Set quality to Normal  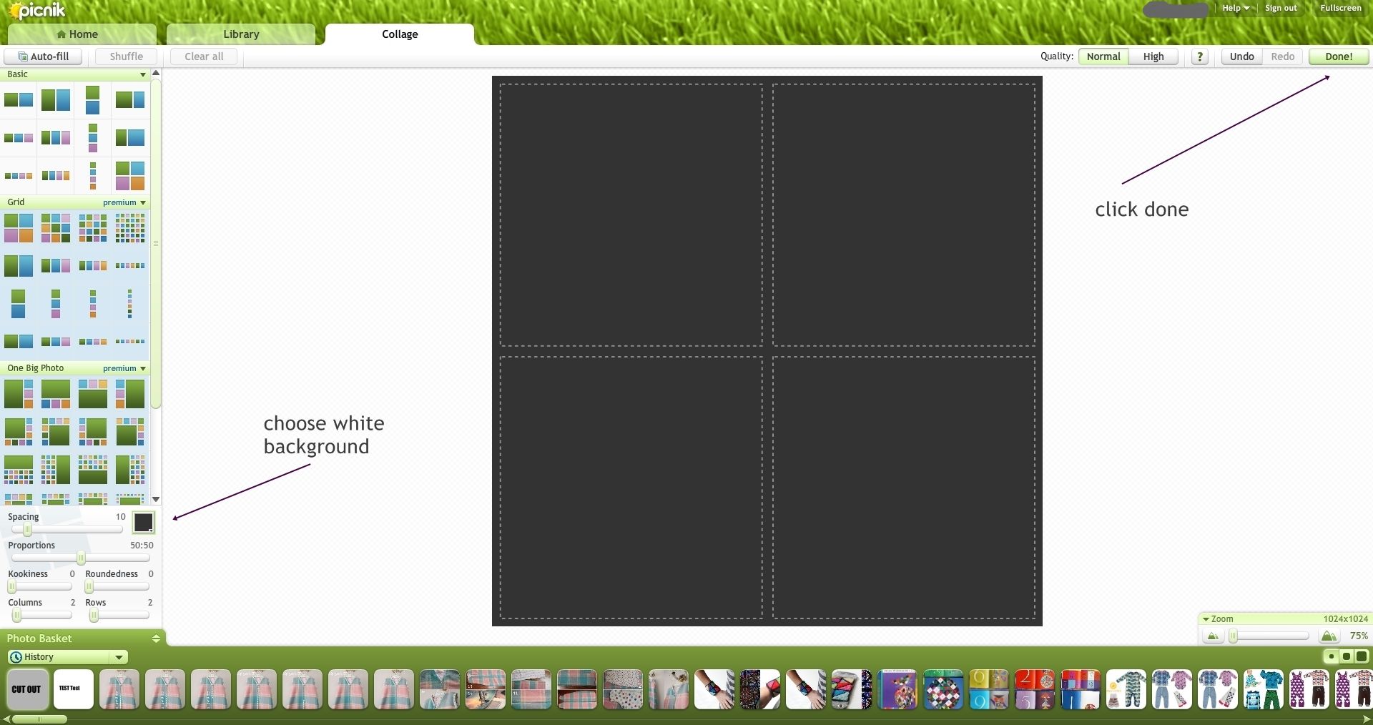point(1103,56)
